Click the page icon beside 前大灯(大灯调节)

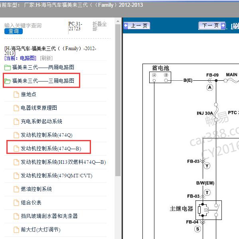coord(16,230)
